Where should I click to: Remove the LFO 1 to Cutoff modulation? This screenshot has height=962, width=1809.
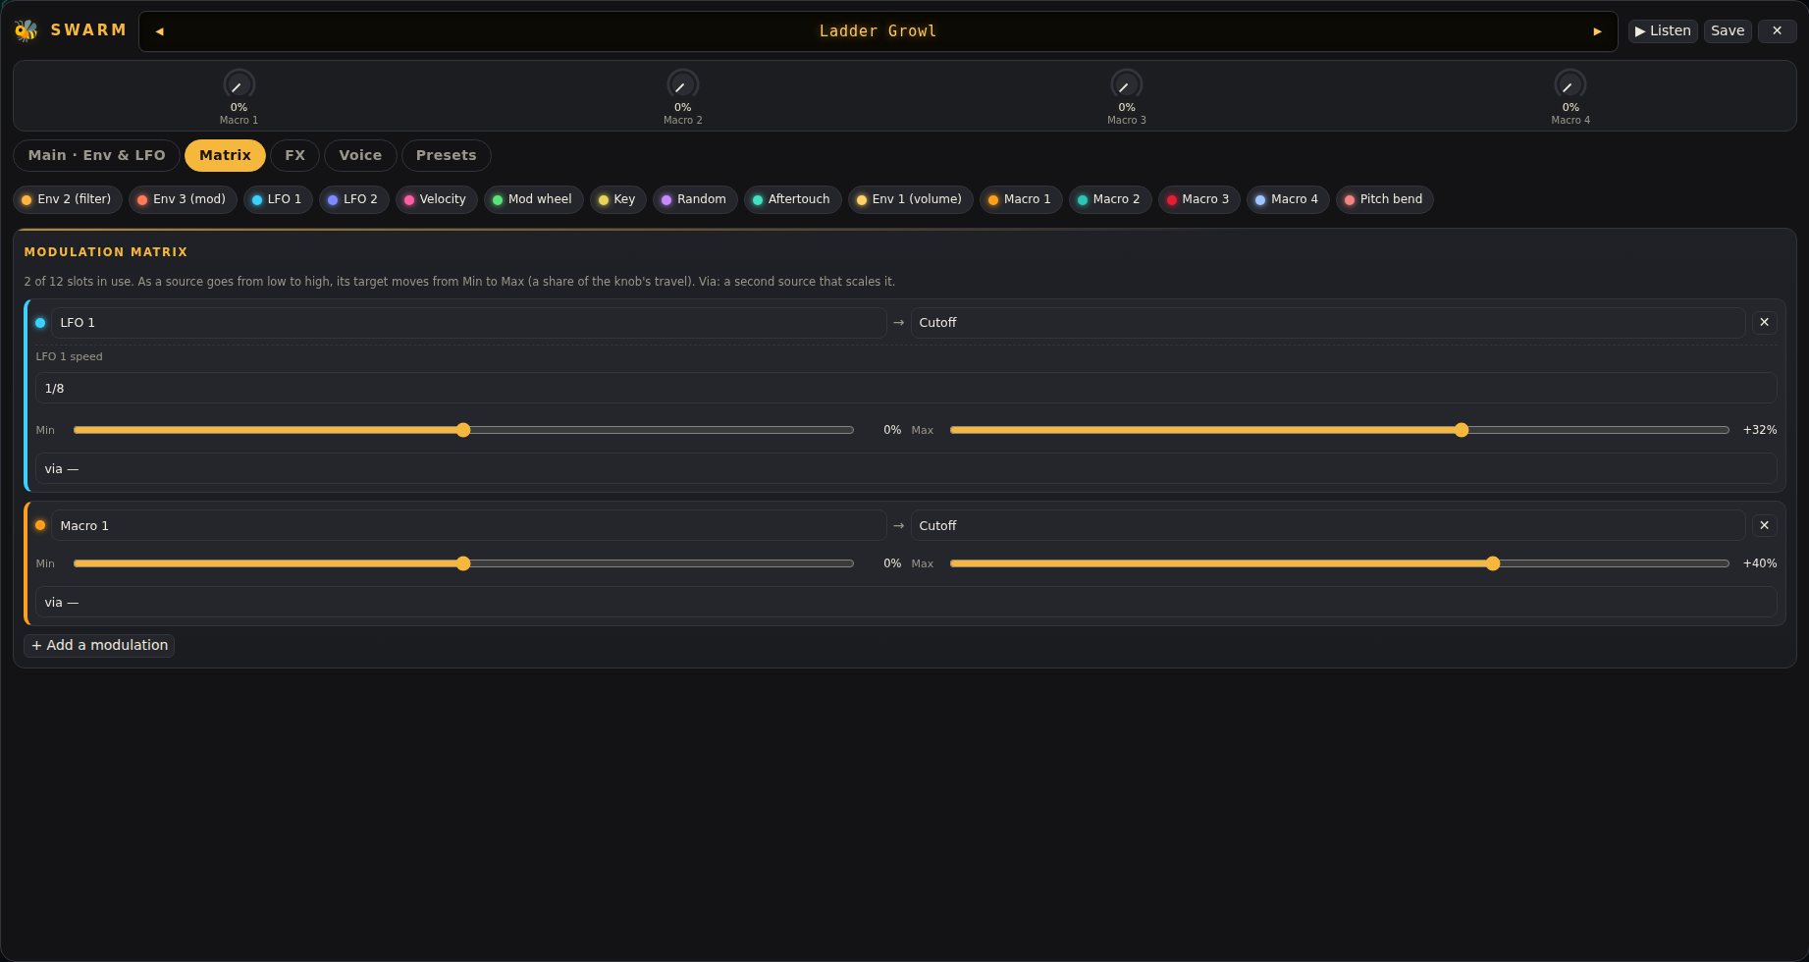1764,322
